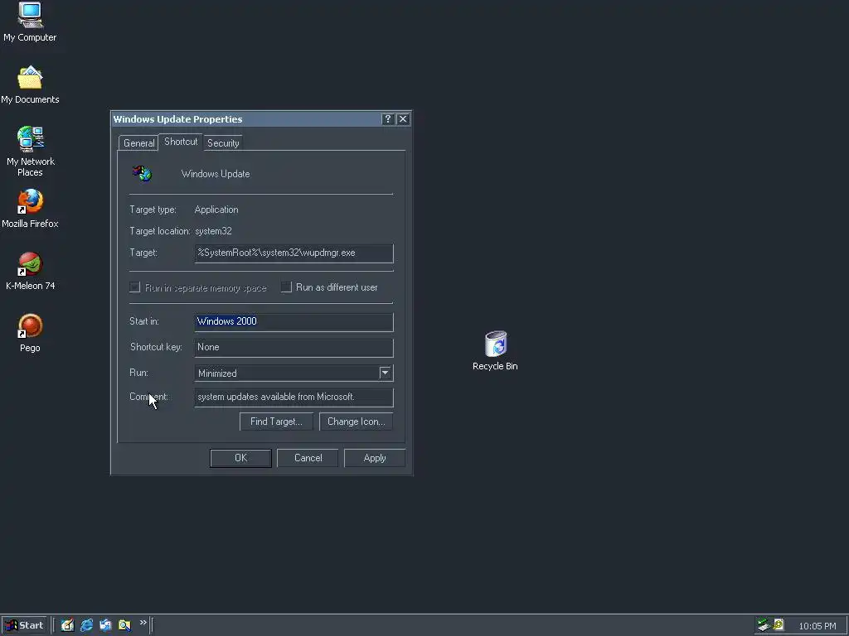The width and height of the screenshot is (849, 636).
Task: Click the dialog help question mark button
Action: (x=388, y=119)
